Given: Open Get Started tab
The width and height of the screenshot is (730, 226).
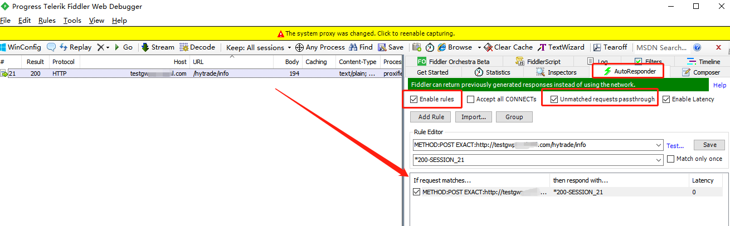Looking at the screenshot, I should pos(432,72).
